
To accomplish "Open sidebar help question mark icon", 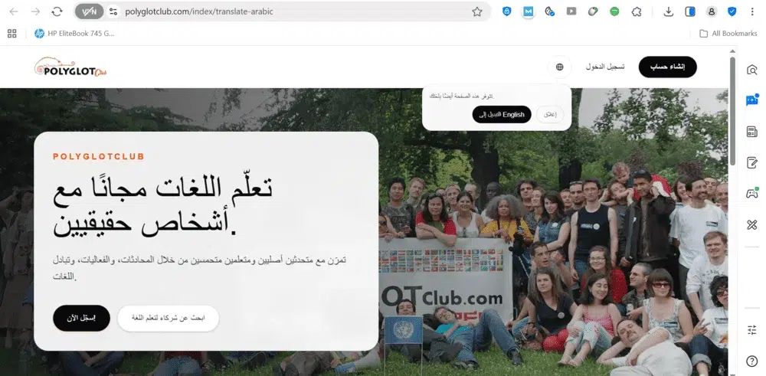I will tap(752, 361).
